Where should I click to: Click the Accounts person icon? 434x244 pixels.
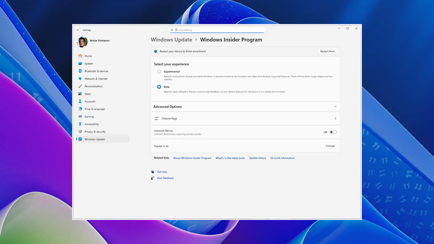click(x=80, y=101)
